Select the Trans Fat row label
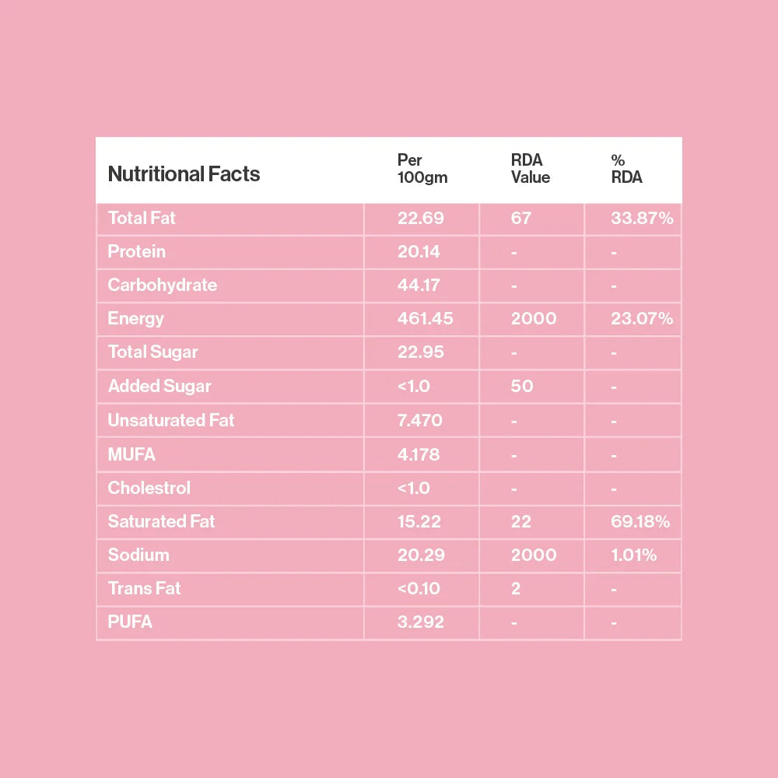The width and height of the screenshot is (778, 778). 144,589
